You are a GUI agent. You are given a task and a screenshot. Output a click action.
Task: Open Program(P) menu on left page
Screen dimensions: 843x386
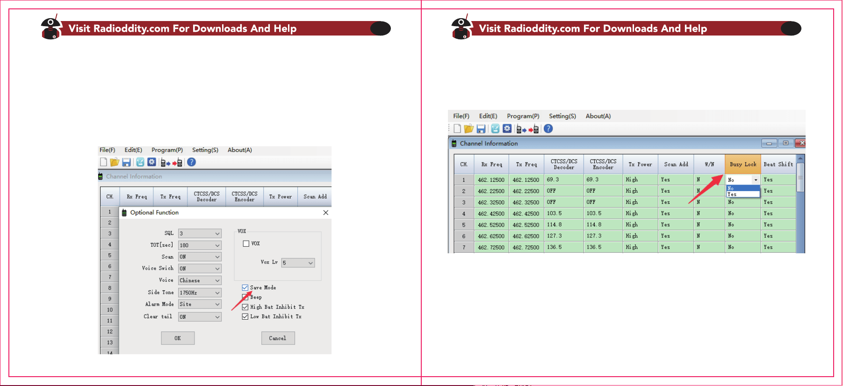point(167,150)
